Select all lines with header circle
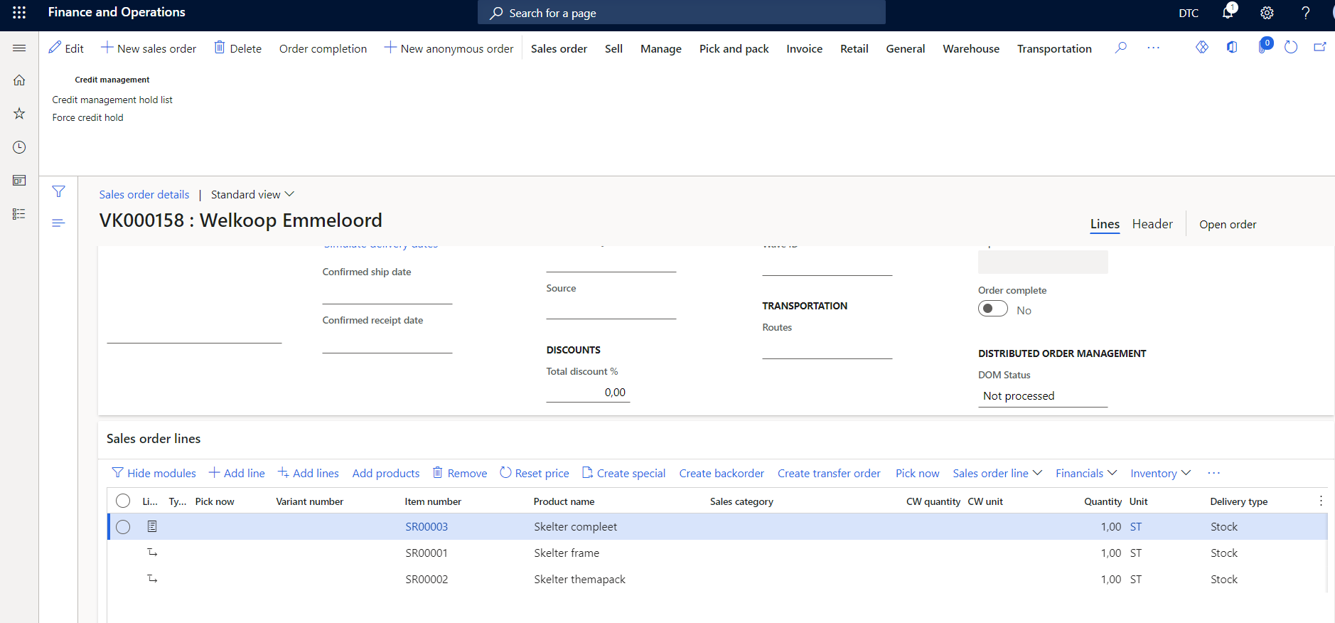The height and width of the screenshot is (623, 1335). (123, 501)
